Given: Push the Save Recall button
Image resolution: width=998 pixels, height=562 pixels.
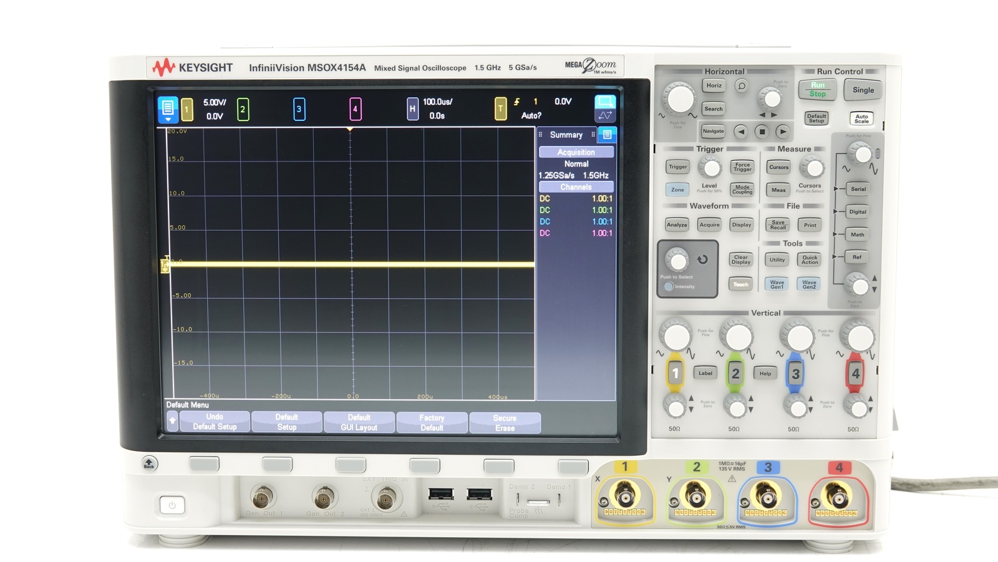Looking at the screenshot, I should 778,225.
